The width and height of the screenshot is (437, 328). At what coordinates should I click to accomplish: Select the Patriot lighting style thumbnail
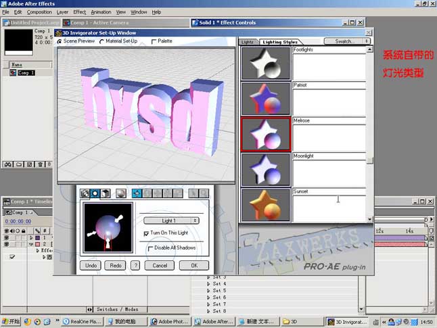point(266,98)
